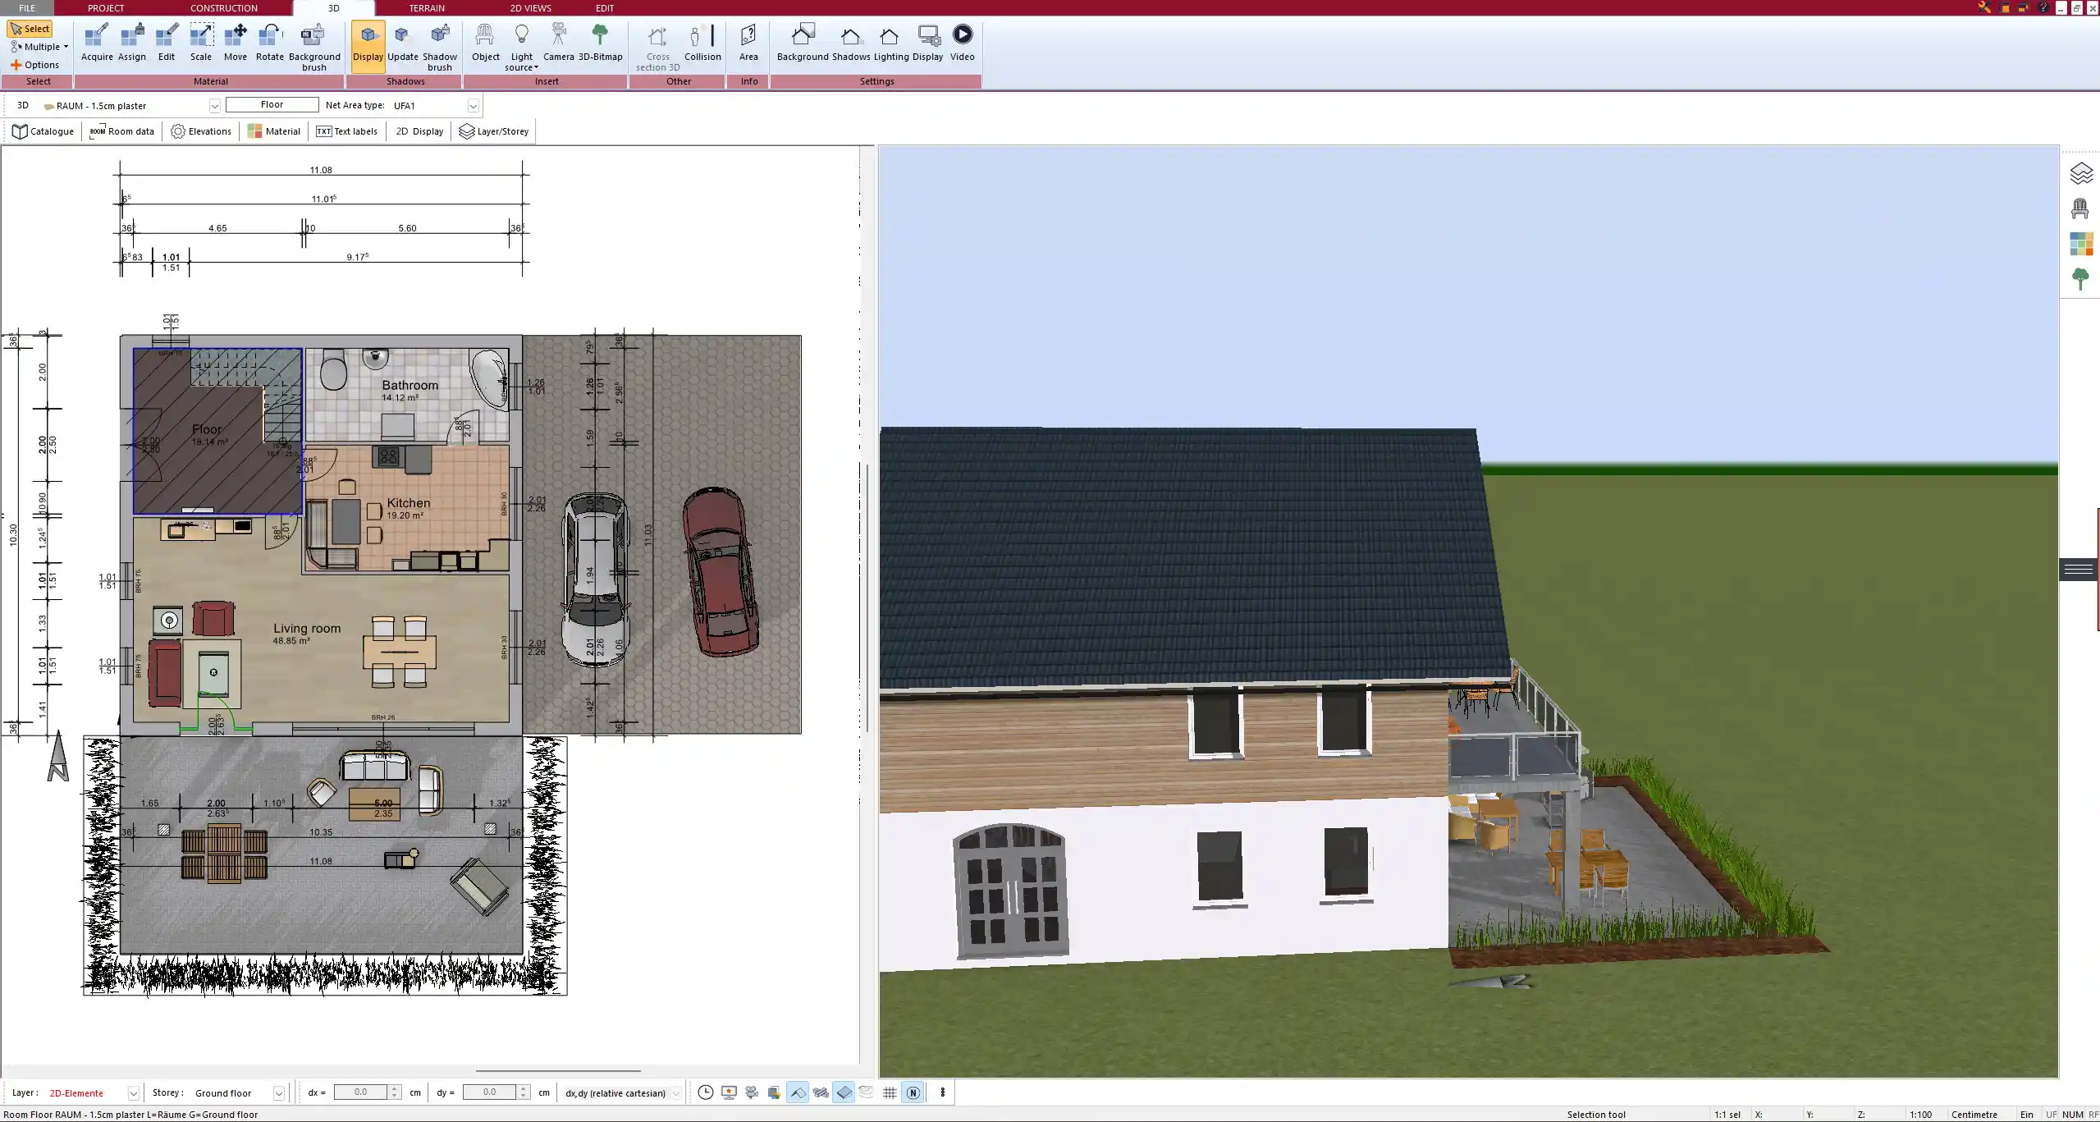Viewport: 2100px width, 1122px height.
Task: Toggle the floor slab visibility icon
Action: click(x=844, y=1092)
